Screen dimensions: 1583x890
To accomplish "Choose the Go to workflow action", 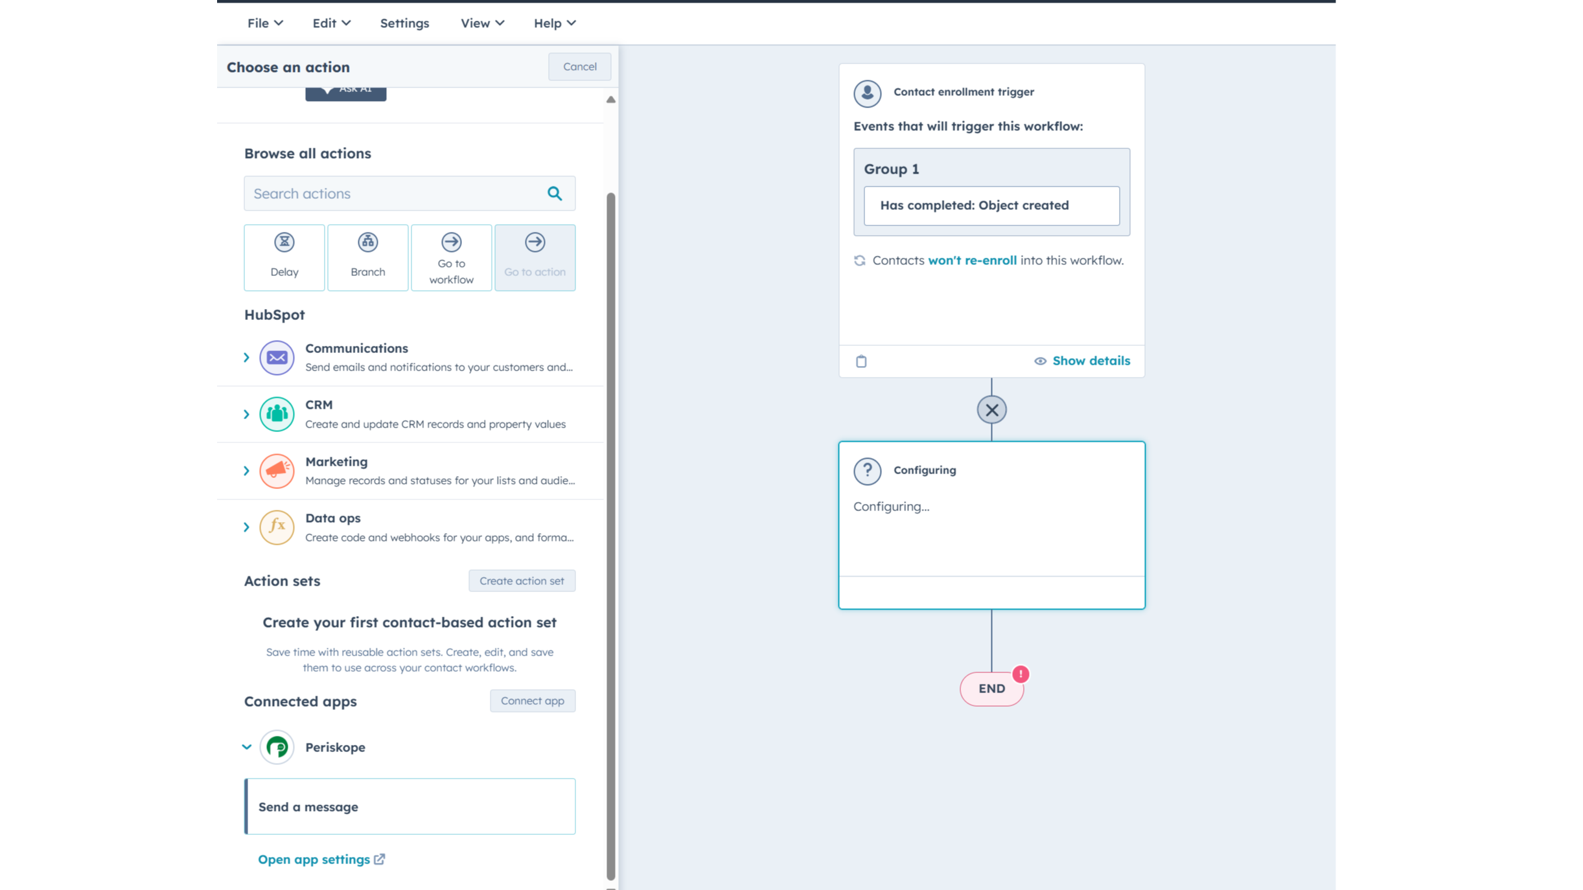I will point(451,257).
